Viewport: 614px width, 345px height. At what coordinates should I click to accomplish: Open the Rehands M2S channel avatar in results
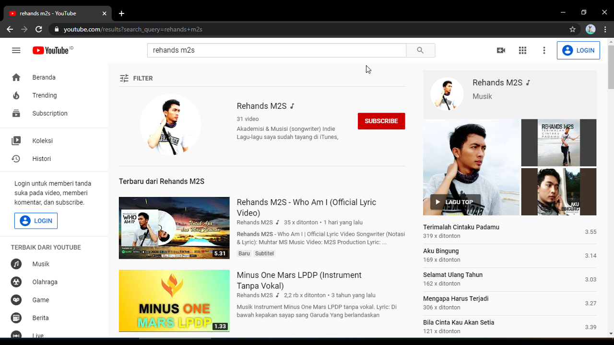(170, 125)
